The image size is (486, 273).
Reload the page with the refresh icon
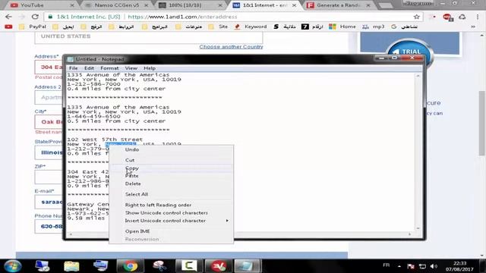[x=35, y=17]
